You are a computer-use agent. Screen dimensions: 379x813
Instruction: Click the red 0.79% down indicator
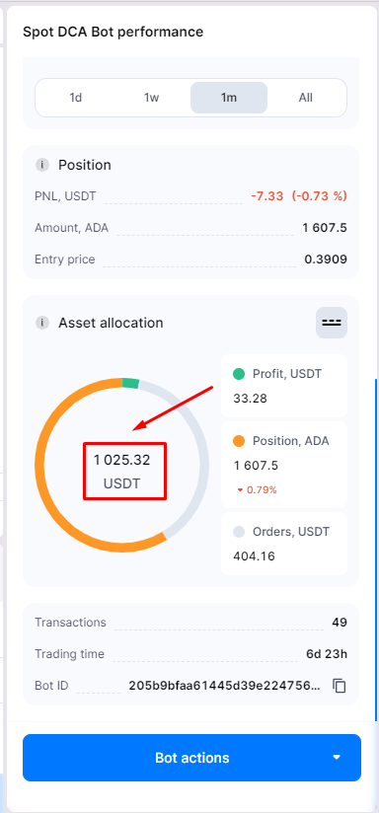pos(257,490)
